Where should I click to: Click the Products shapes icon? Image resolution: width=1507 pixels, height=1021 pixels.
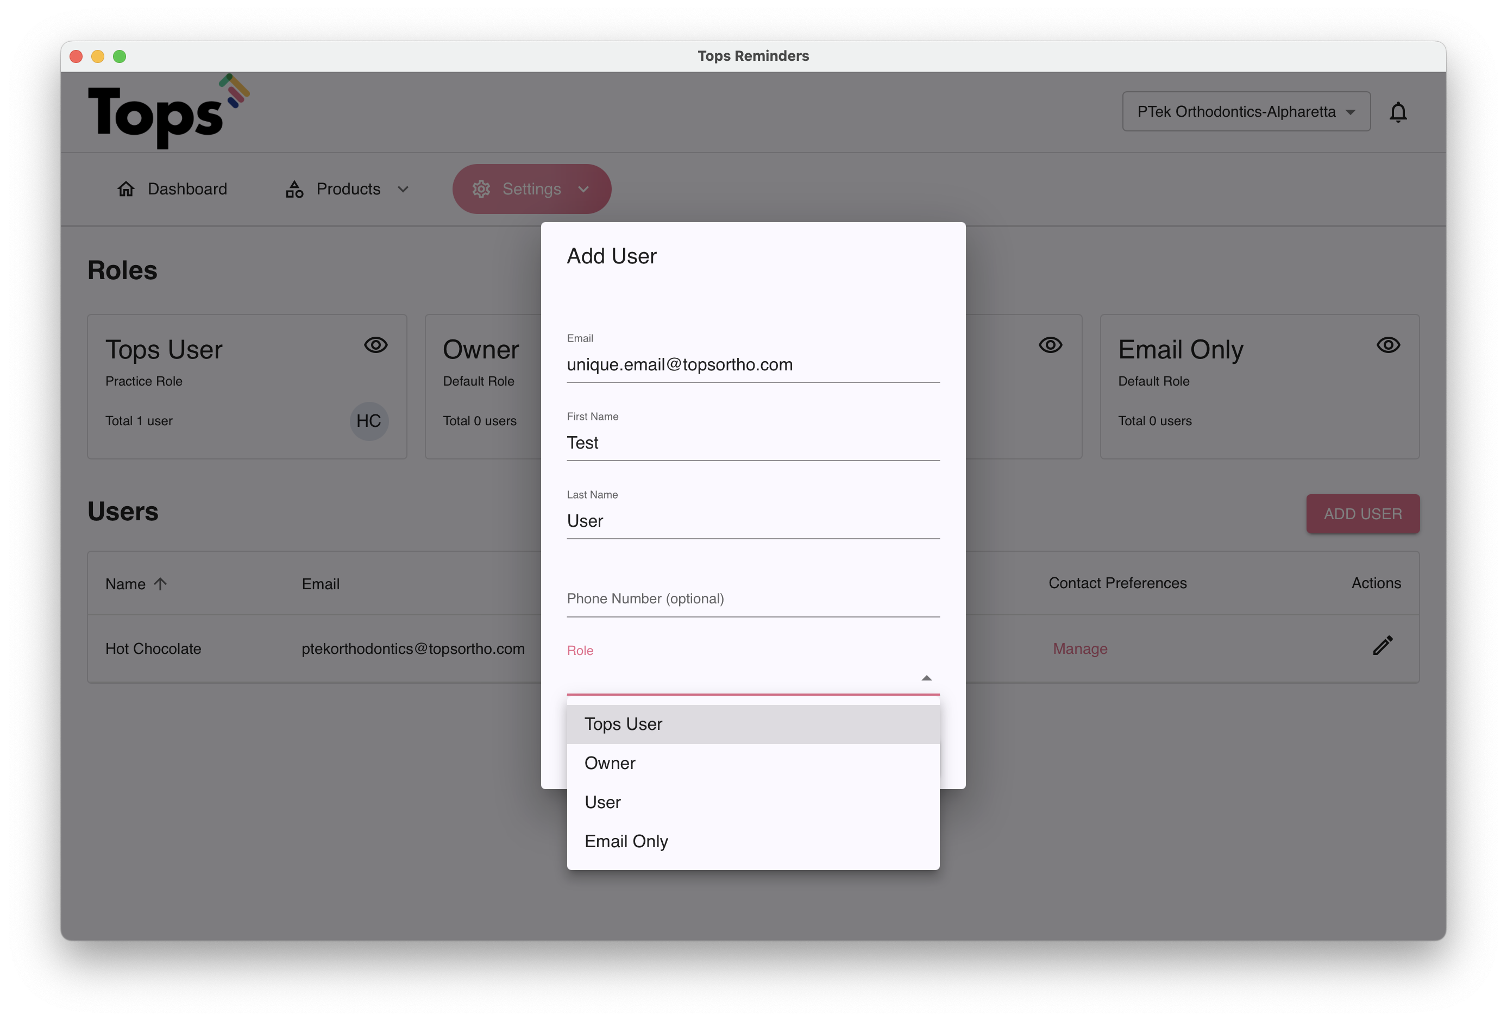pyautogui.click(x=294, y=188)
